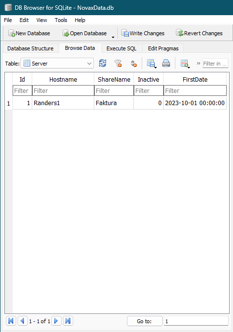Sort by the FirstDate column header

coord(195,79)
